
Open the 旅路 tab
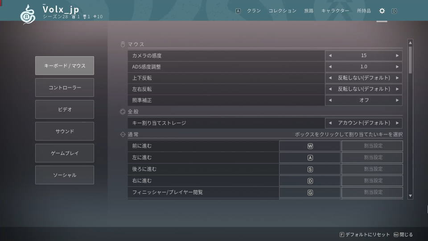tap(309, 11)
